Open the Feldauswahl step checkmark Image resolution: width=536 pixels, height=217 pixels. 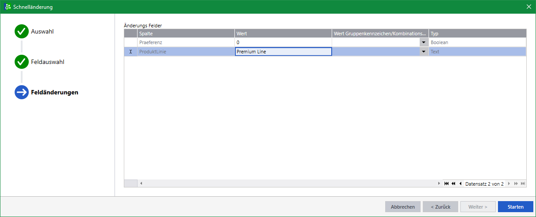(22, 62)
